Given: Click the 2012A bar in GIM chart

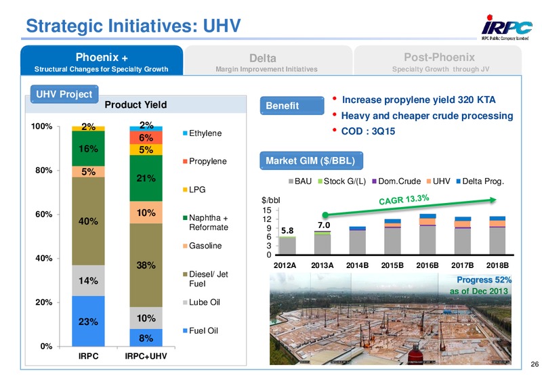Looking at the screenshot, I should tap(287, 246).
